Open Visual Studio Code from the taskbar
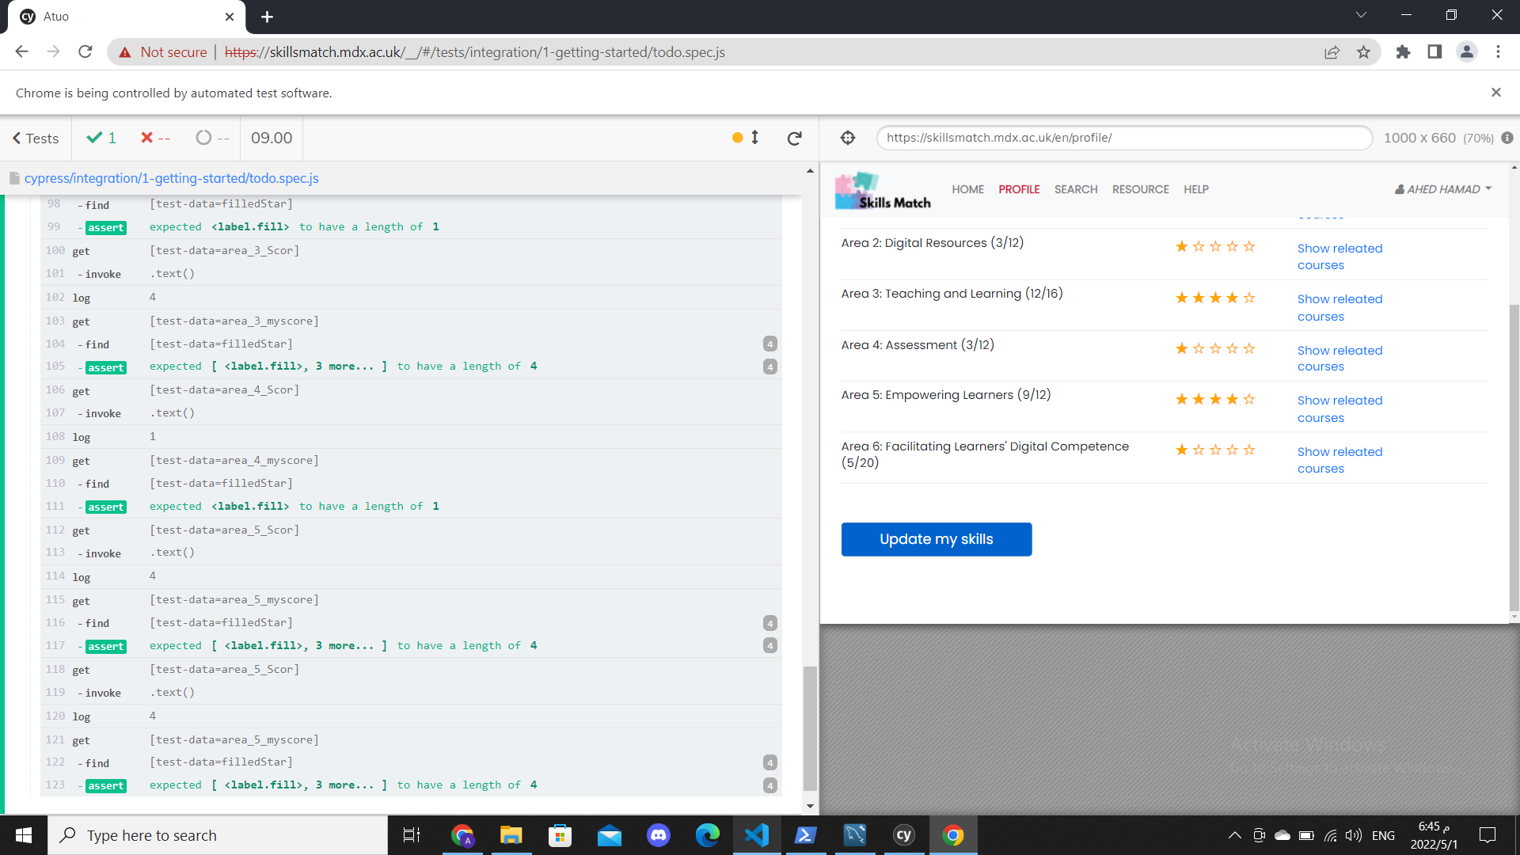1520x855 pixels. click(x=757, y=835)
